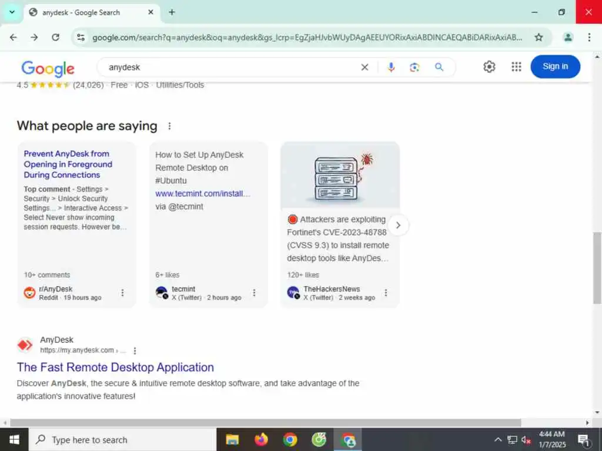Screen dimensions: 602x451
Task: Show next cards with carousel arrow
Action: [398, 225]
